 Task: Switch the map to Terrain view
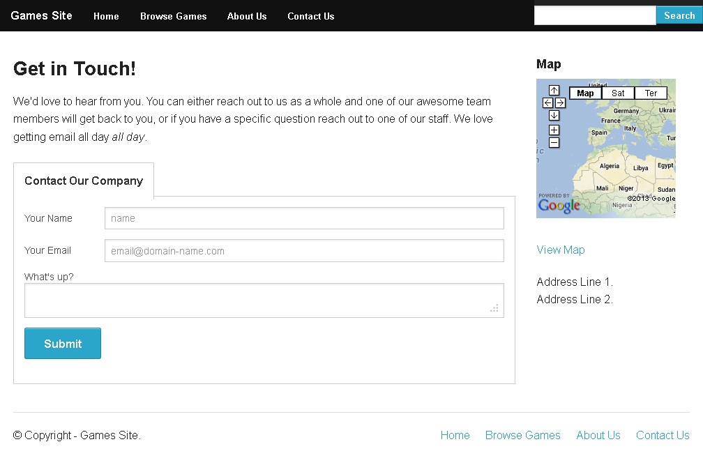coord(651,92)
